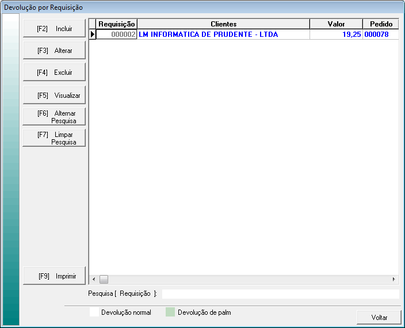Click the Clientes column header
The height and width of the screenshot is (328, 405).
[x=223, y=24]
